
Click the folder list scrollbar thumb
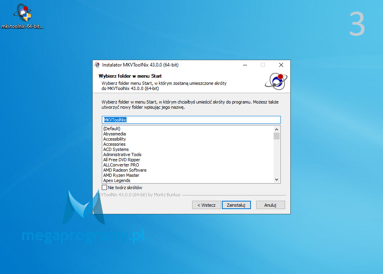pyautogui.click(x=276, y=136)
